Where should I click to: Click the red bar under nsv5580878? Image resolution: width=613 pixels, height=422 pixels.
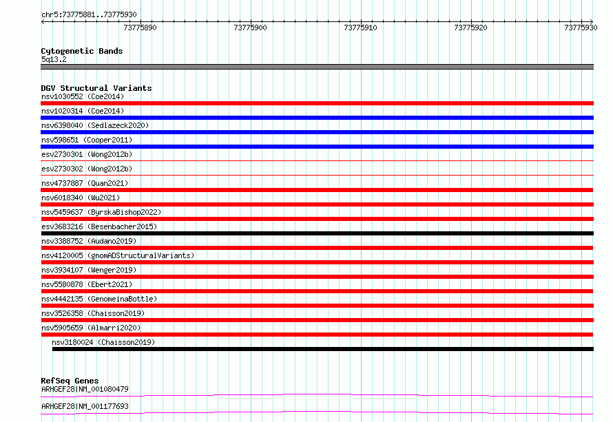(317, 291)
